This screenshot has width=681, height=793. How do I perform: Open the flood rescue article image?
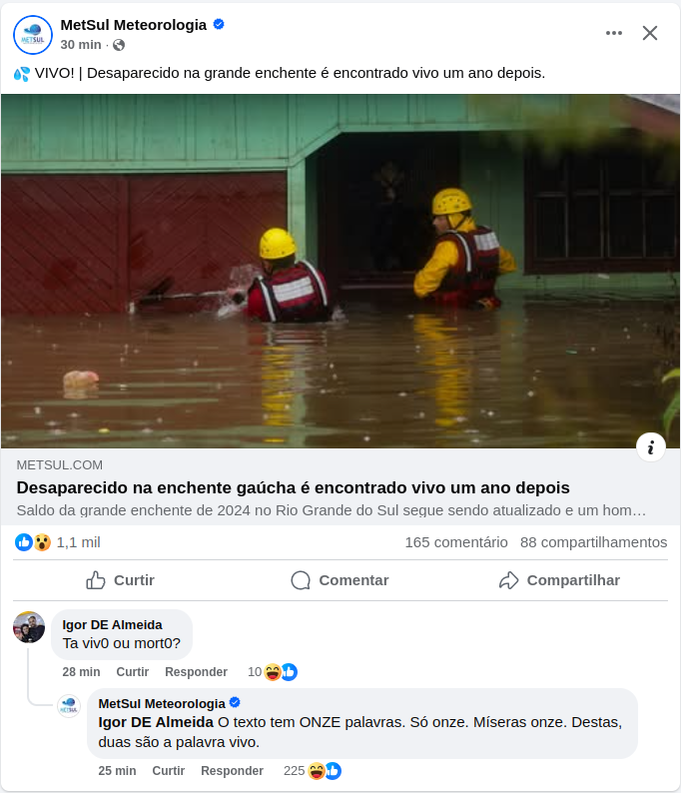[x=340, y=271]
